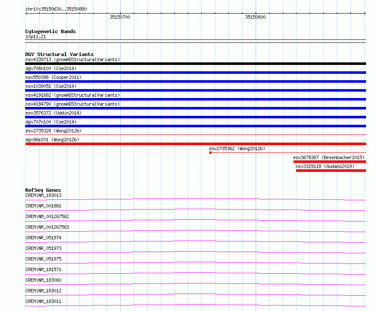Click the 10p11.21 band label
378x311 pixels.
(36, 36)
